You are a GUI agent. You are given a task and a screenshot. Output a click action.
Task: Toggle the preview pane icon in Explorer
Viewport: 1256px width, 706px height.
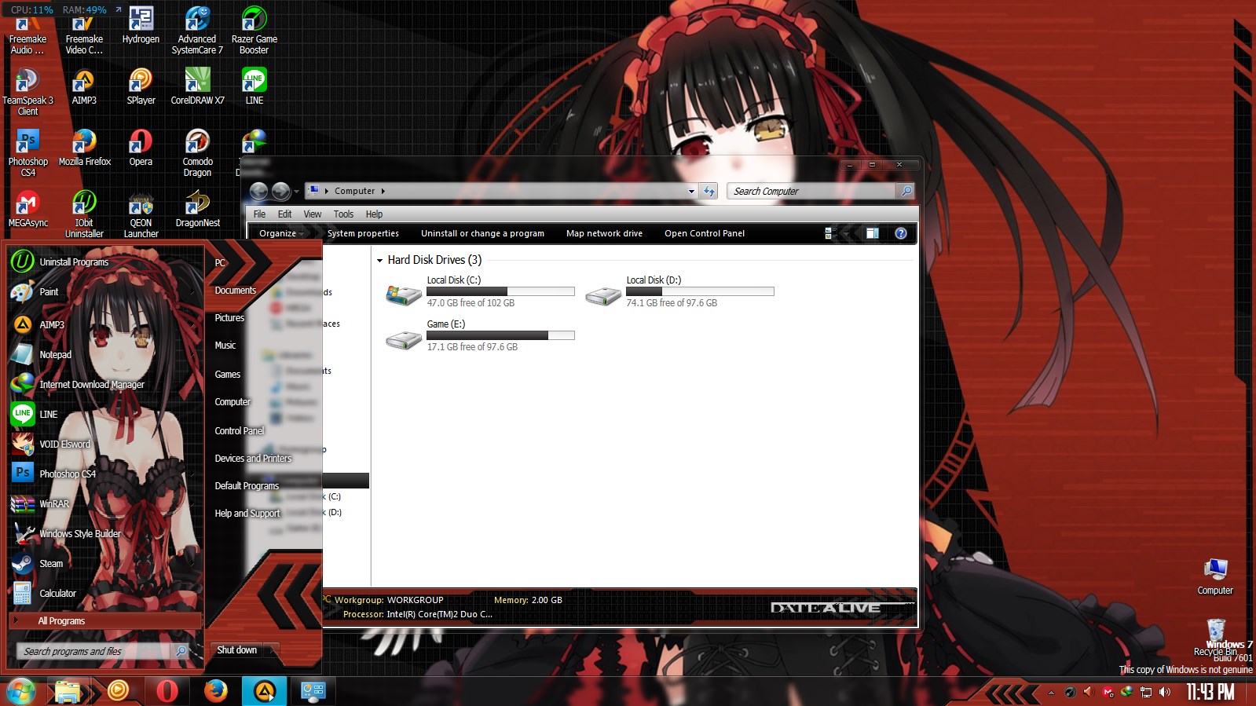coord(872,233)
